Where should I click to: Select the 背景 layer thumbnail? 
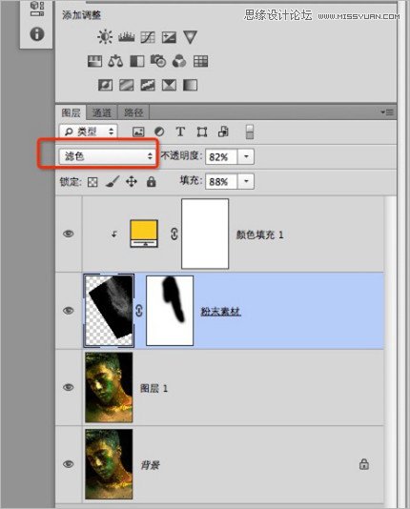coord(109,464)
